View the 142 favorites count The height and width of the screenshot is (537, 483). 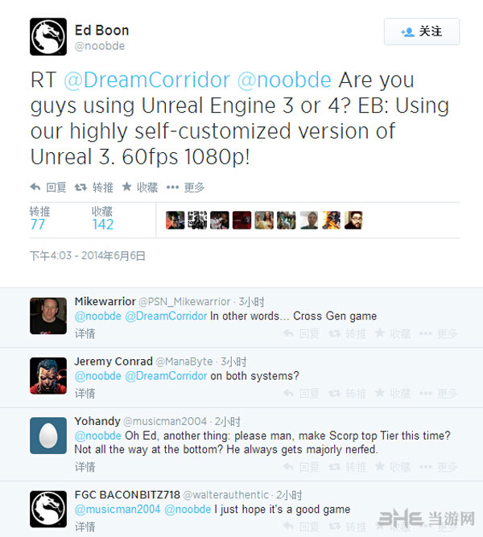tap(102, 225)
